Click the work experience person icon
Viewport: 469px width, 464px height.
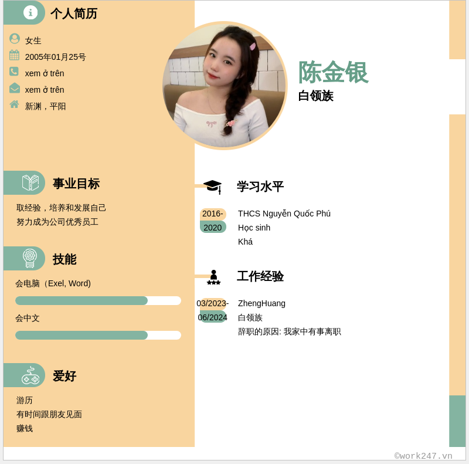213,277
